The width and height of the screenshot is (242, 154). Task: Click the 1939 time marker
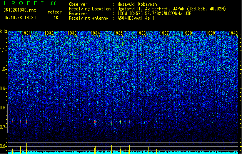tap(211, 33)
